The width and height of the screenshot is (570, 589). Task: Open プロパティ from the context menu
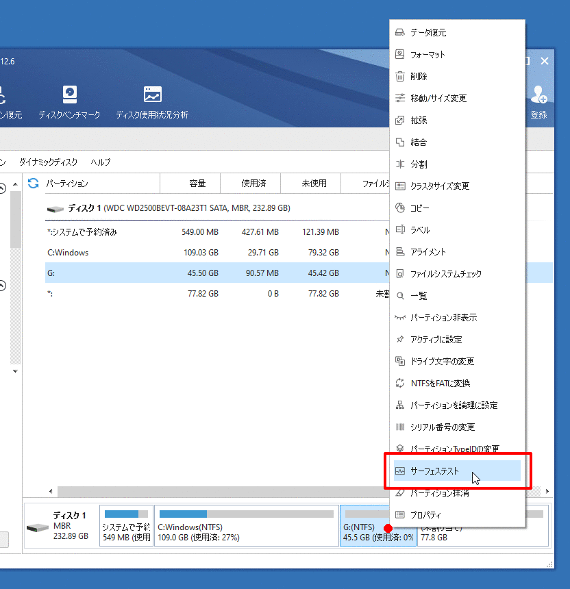(425, 515)
